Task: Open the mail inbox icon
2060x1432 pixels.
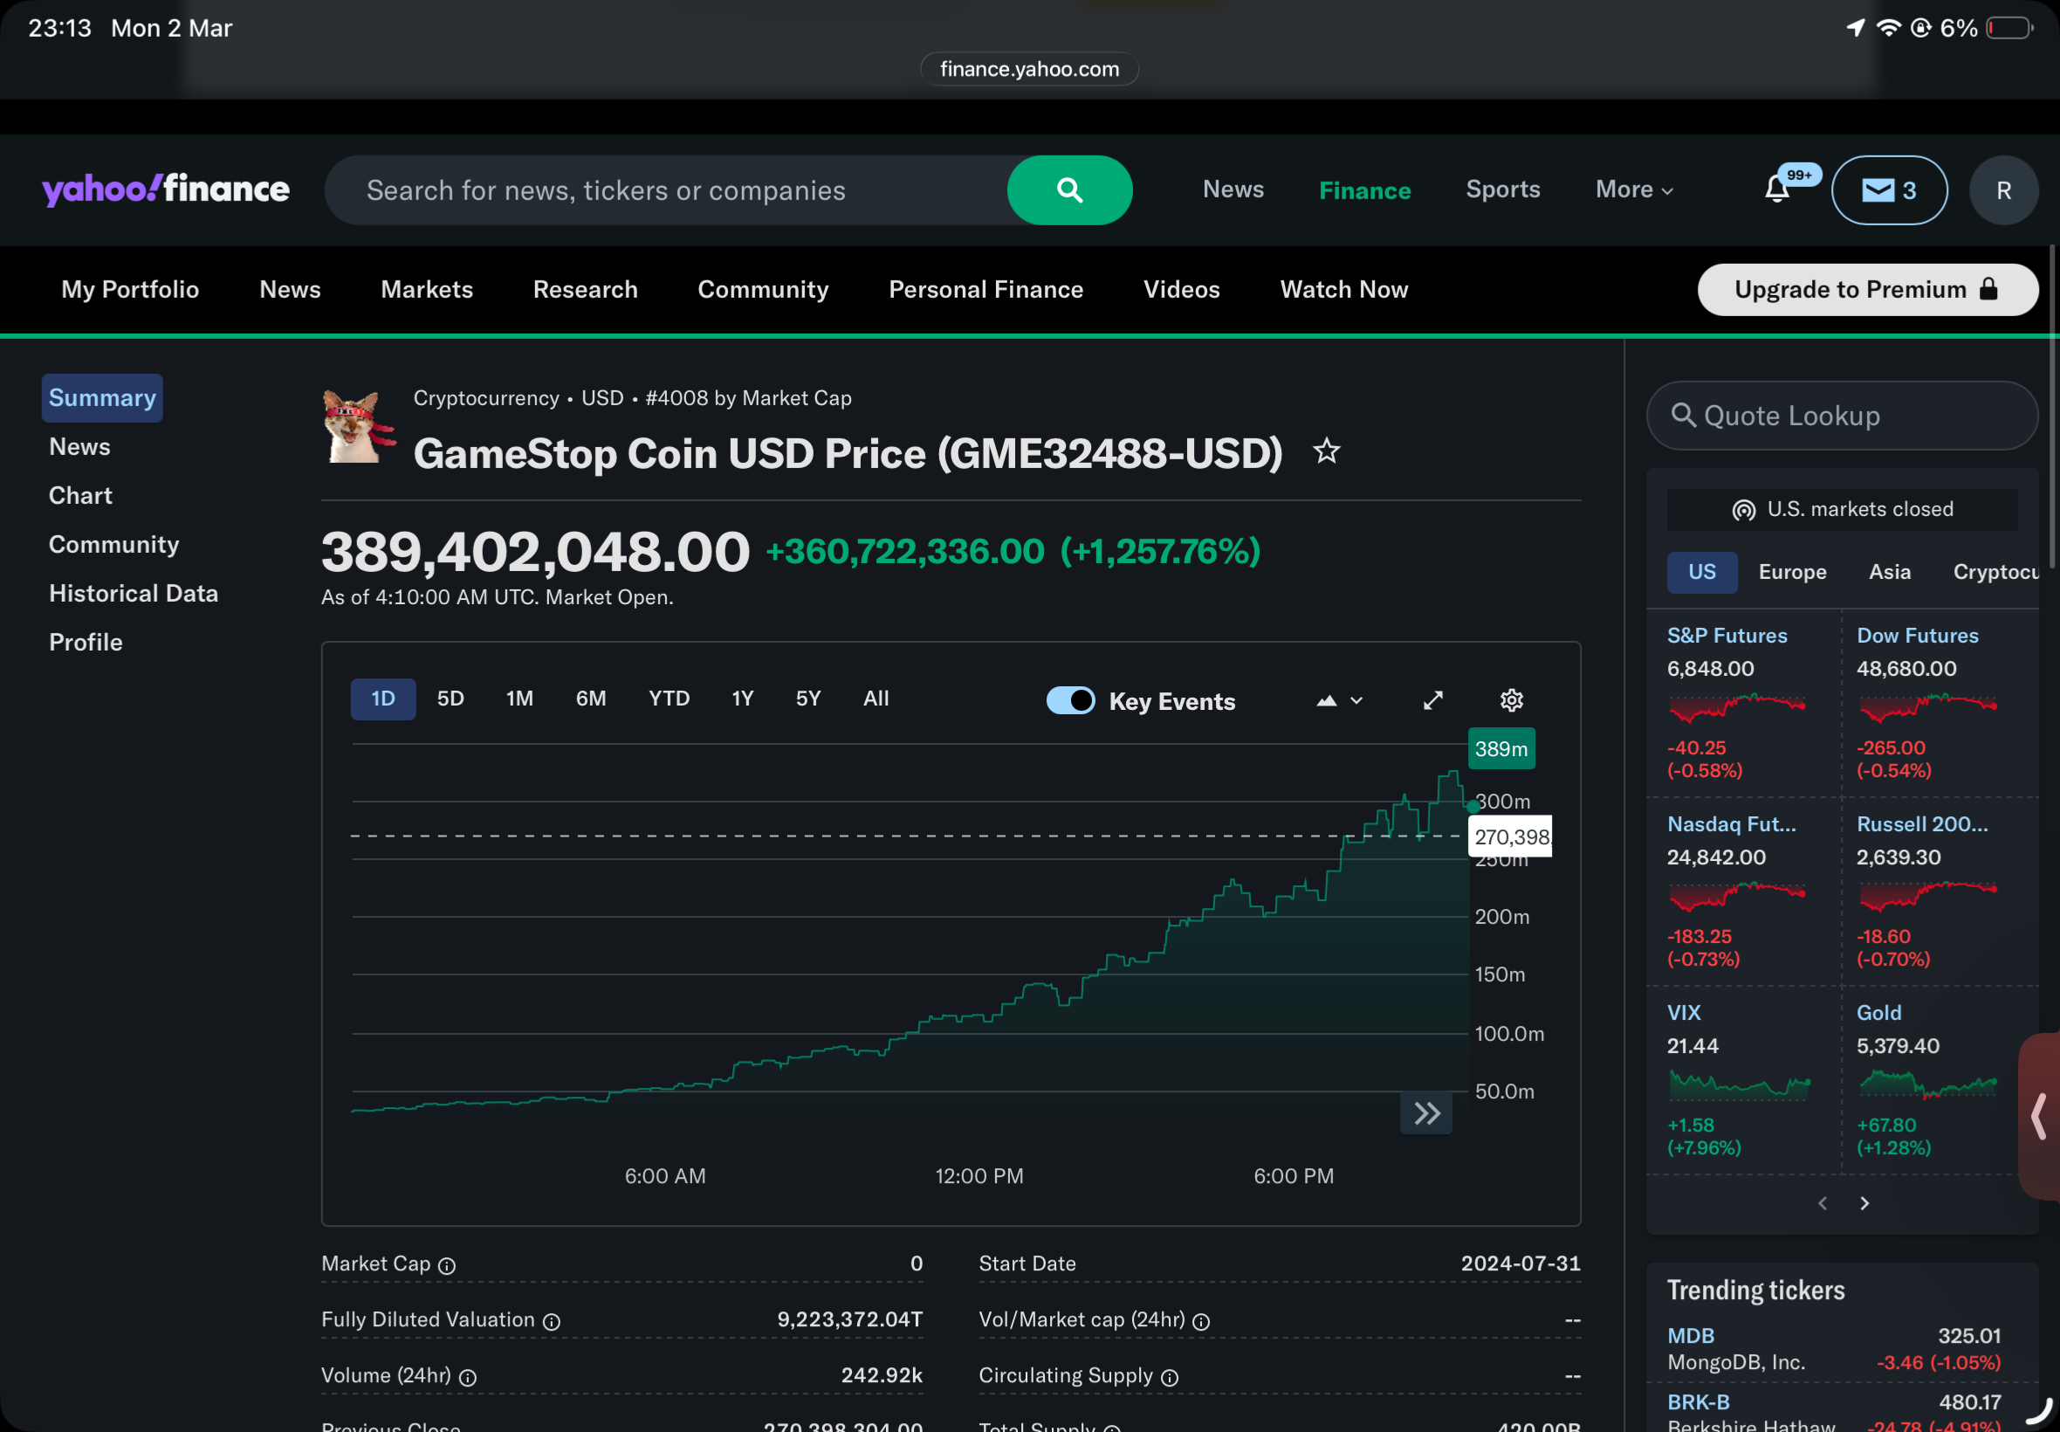Action: pos(1888,190)
